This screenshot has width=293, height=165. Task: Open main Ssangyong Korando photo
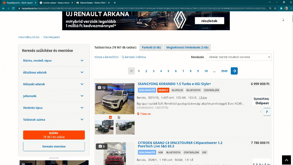coord(114,99)
